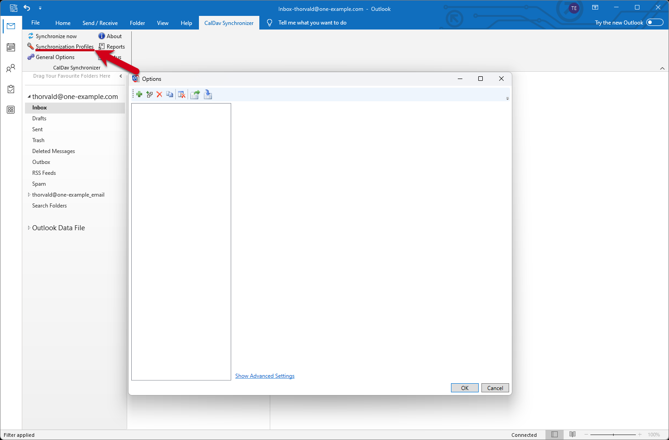Expand the Outlook Data File tree

29,228
